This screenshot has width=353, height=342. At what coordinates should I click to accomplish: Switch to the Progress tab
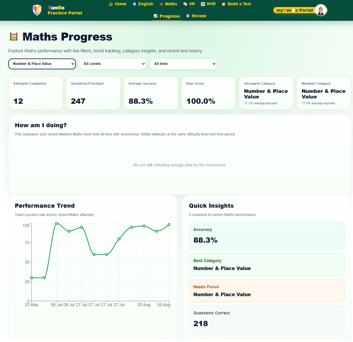click(x=167, y=16)
